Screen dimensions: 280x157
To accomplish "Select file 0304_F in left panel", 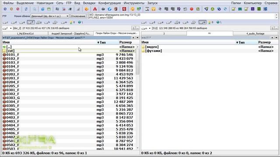I will pos(69,102).
